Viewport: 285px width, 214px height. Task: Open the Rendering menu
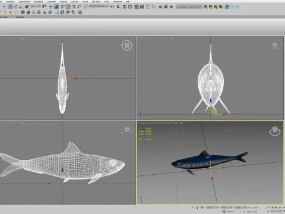39,2
